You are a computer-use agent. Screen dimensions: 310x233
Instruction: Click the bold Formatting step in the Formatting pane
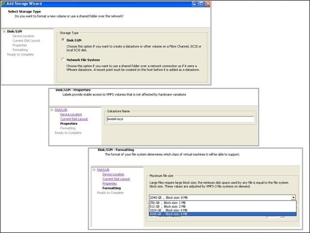coord(111,188)
